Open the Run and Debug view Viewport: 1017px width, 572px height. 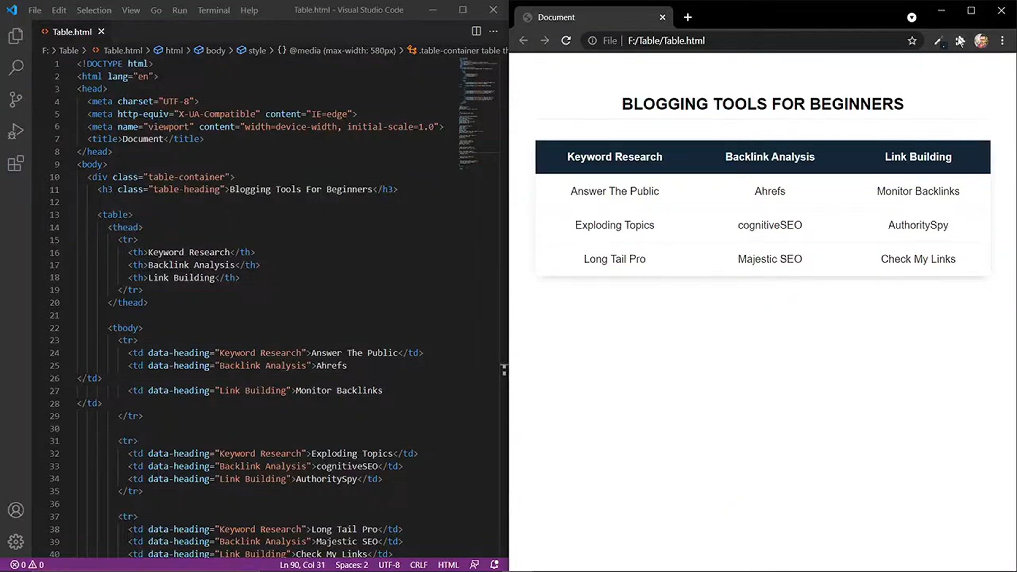(16, 131)
